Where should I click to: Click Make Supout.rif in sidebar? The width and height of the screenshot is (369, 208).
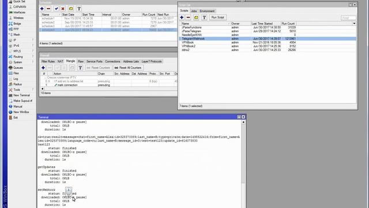tap(22, 101)
